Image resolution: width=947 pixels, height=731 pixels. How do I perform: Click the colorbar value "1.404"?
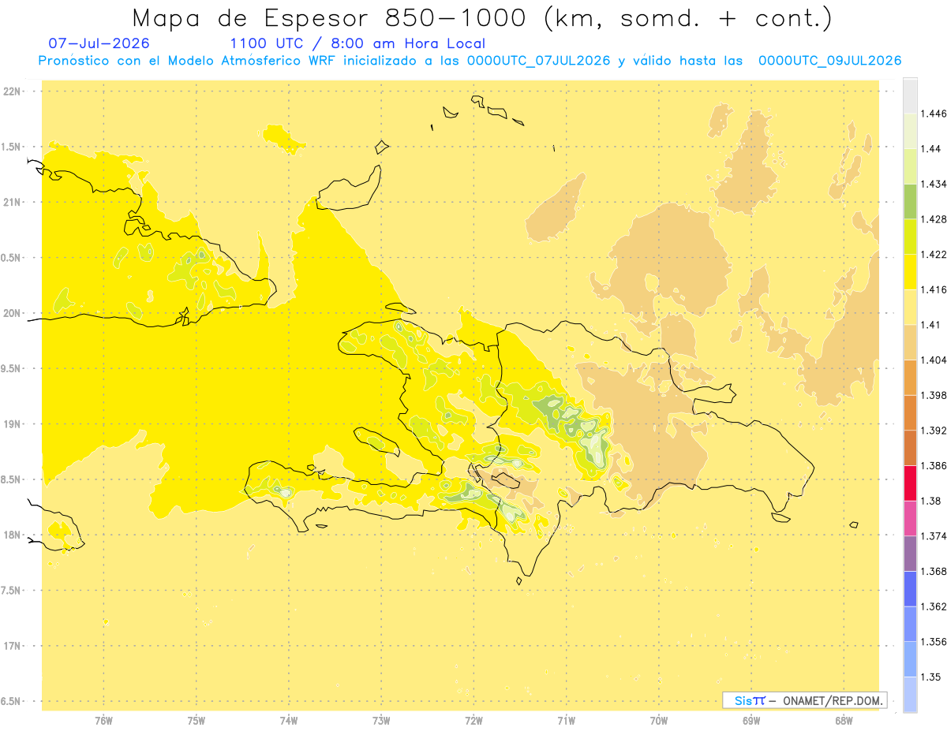point(934,360)
